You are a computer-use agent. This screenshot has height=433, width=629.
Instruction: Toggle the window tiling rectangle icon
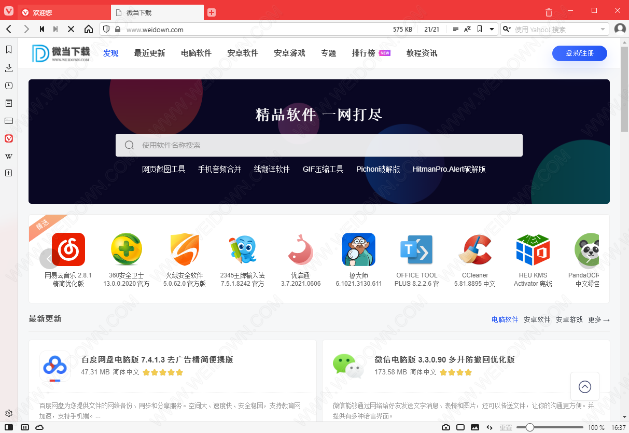pyautogui.click(x=460, y=427)
